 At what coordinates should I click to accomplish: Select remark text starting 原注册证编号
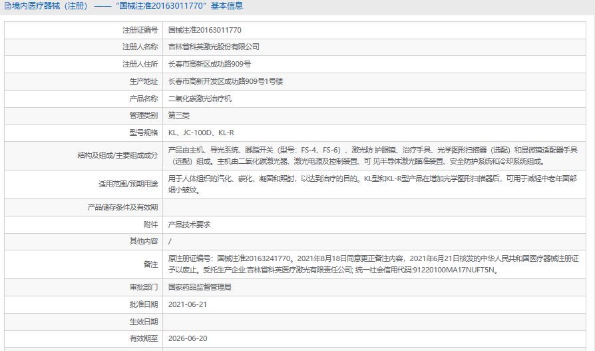pyautogui.click(x=373, y=264)
